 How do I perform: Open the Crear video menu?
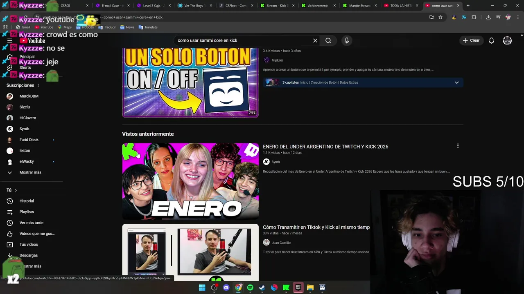coord(471,40)
